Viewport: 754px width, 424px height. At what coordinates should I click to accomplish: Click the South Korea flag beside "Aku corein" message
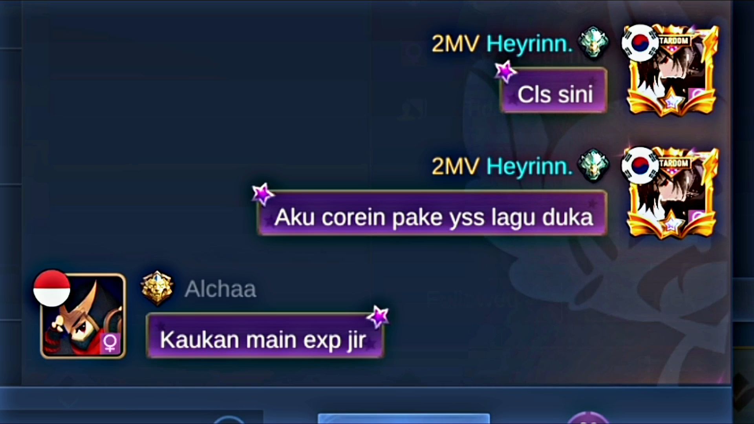pyautogui.click(x=640, y=165)
